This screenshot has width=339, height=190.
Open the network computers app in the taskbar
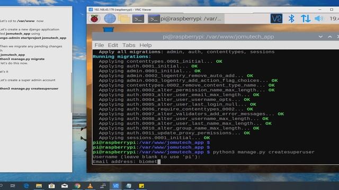103,186
